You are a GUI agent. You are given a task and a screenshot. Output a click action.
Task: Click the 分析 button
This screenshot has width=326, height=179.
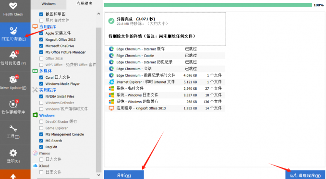[124, 175]
